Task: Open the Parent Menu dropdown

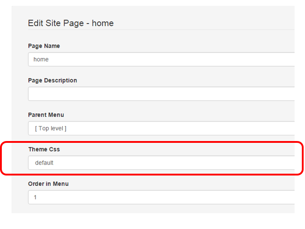Action: pyautogui.click(x=161, y=128)
